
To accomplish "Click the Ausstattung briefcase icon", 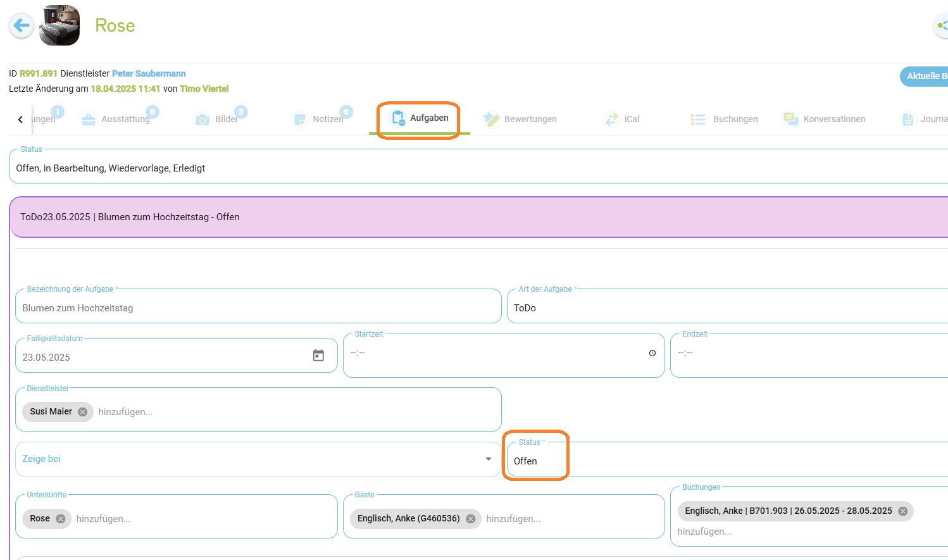I will click(89, 119).
